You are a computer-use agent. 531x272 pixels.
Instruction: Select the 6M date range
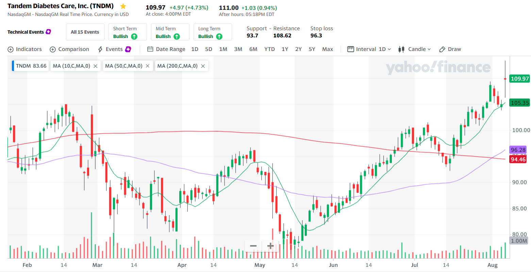pyautogui.click(x=253, y=49)
